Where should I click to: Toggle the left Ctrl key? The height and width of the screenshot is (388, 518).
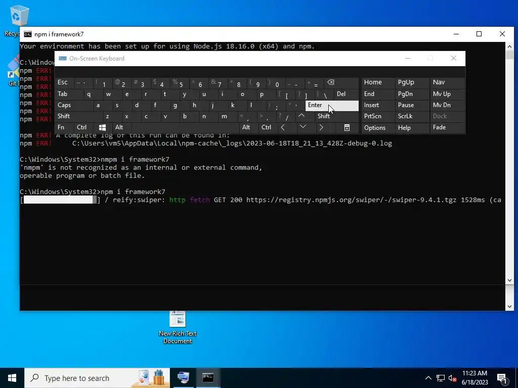(83, 127)
